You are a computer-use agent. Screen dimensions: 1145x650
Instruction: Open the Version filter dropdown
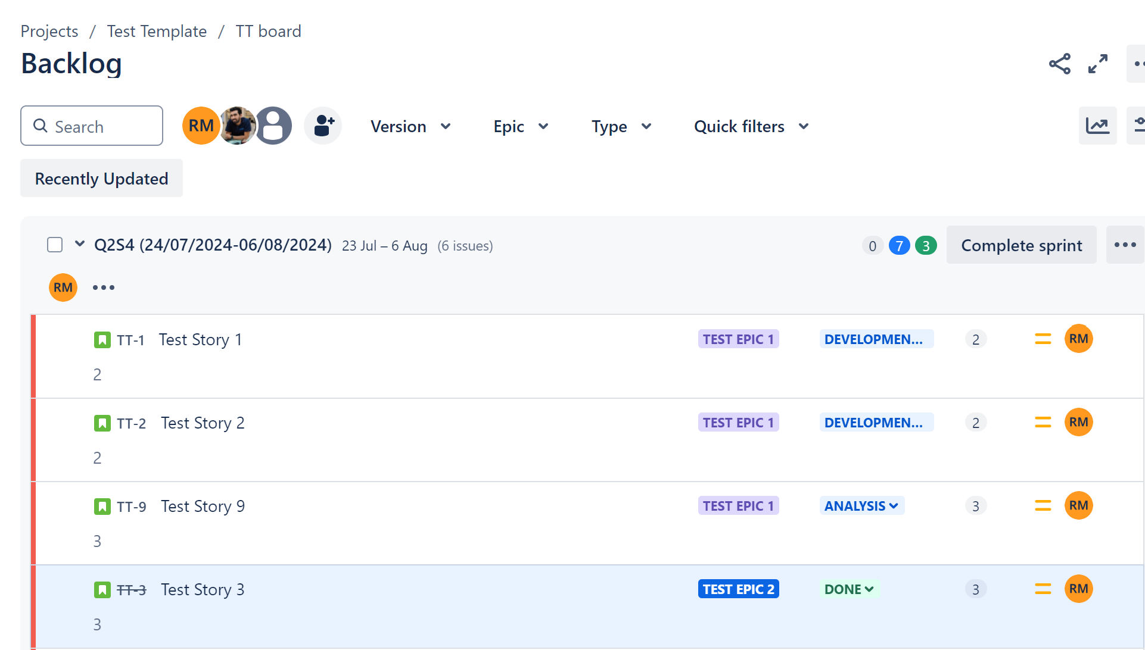click(x=410, y=126)
